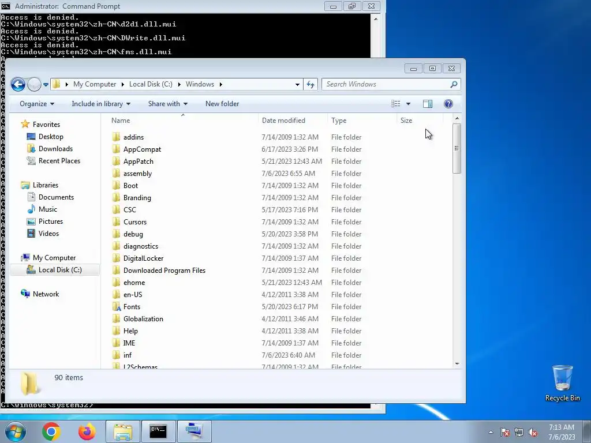This screenshot has width=591, height=443.
Task: Click the search magnifier icon
Action: coord(454,84)
